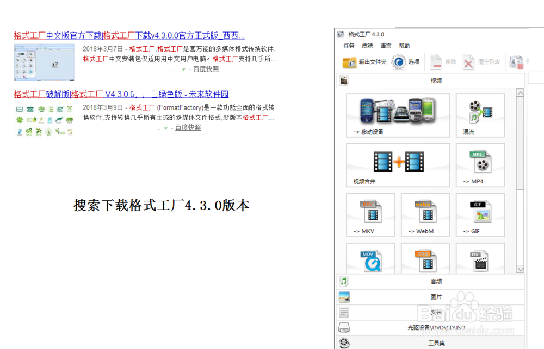This screenshot has width=544, height=349.
Task: Click the 选项 gear icon
Action: click(399, 62)
